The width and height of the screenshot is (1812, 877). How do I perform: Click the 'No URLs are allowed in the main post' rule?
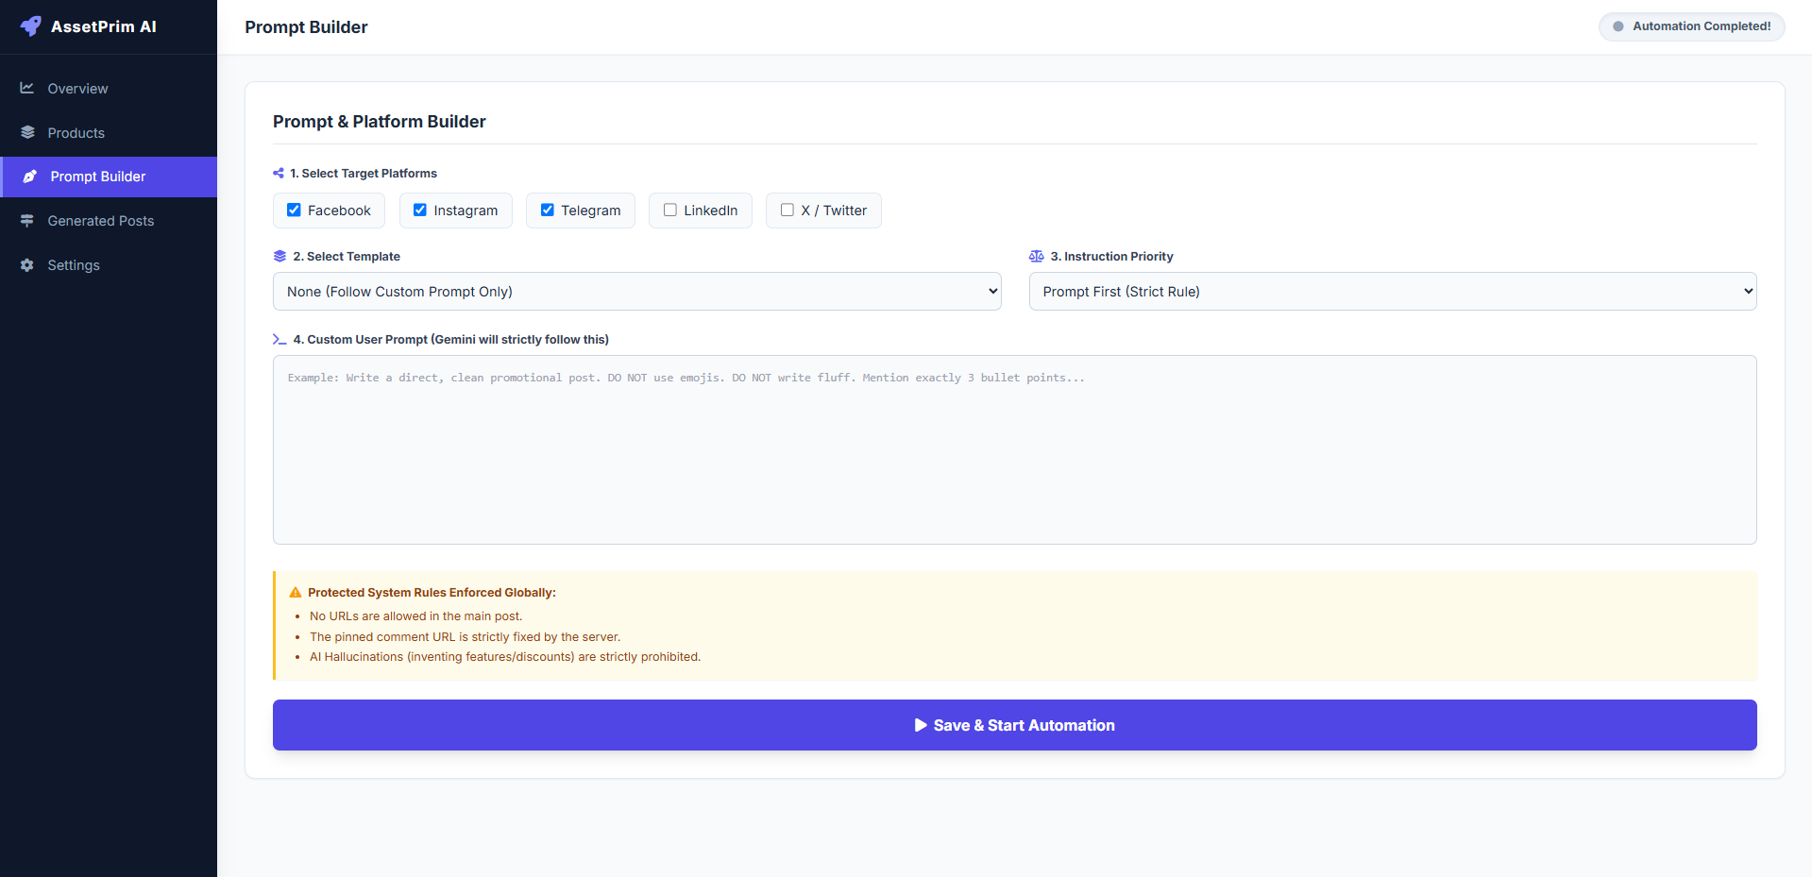pos(415,616)
